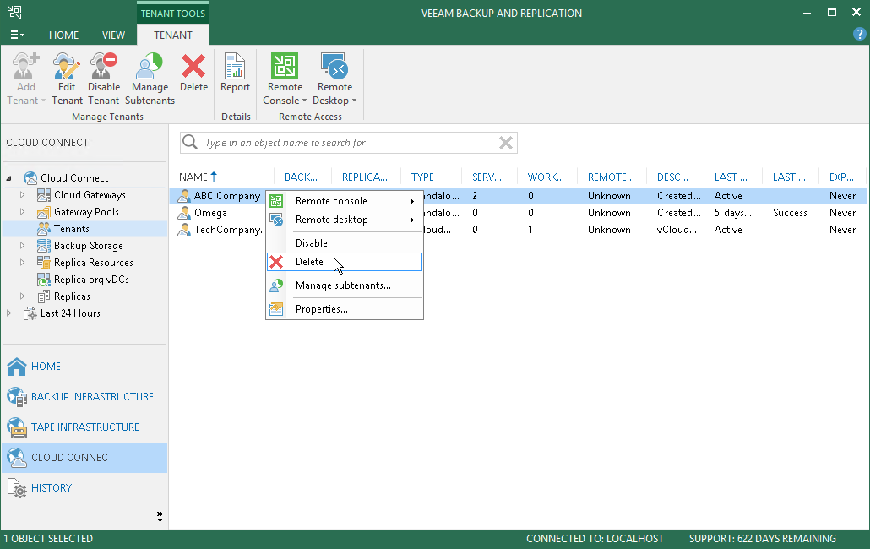Viewport: 870px width, 549px height.
Task: Click the Backup Storage tree icon
Action: pos(44,246)
